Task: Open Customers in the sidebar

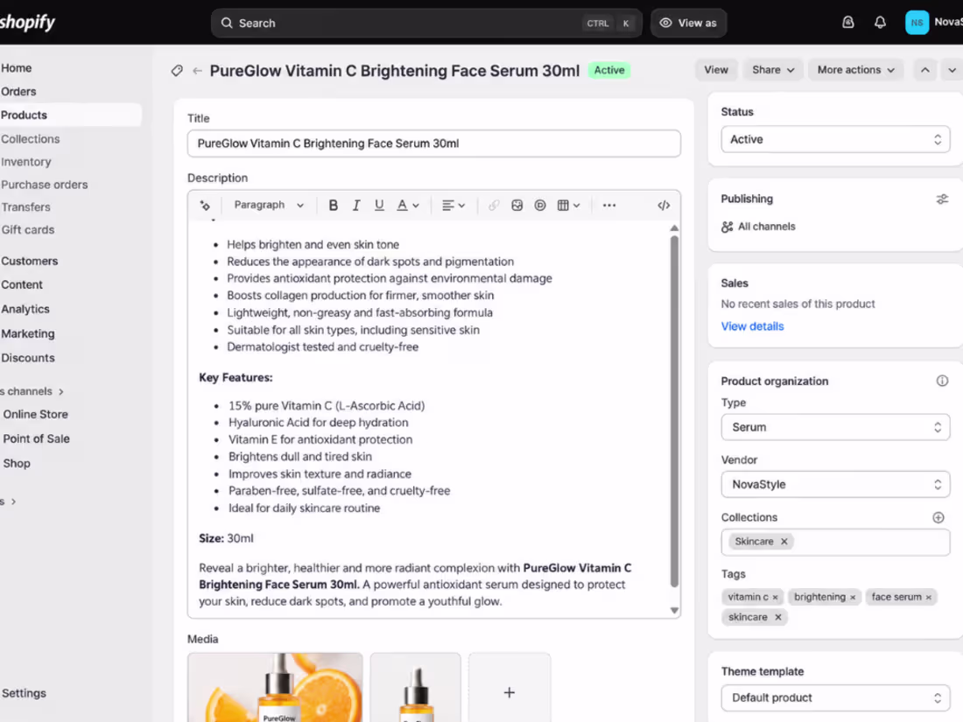Action: [x=30, y=261]
